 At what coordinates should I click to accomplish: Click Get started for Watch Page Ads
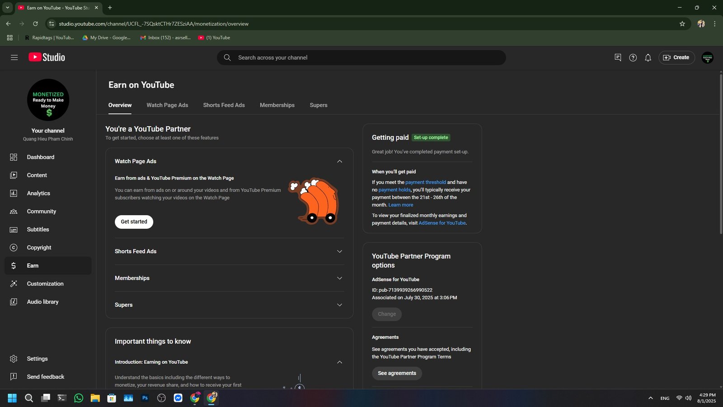click(x=134, y=222)
